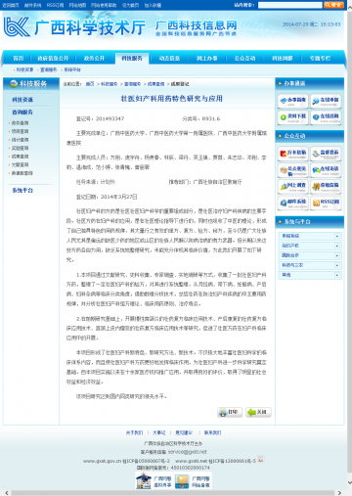This screenshot has width=352, height=496.
Task: Open the 政务公开 navigation tab
Action: [94, 58]
